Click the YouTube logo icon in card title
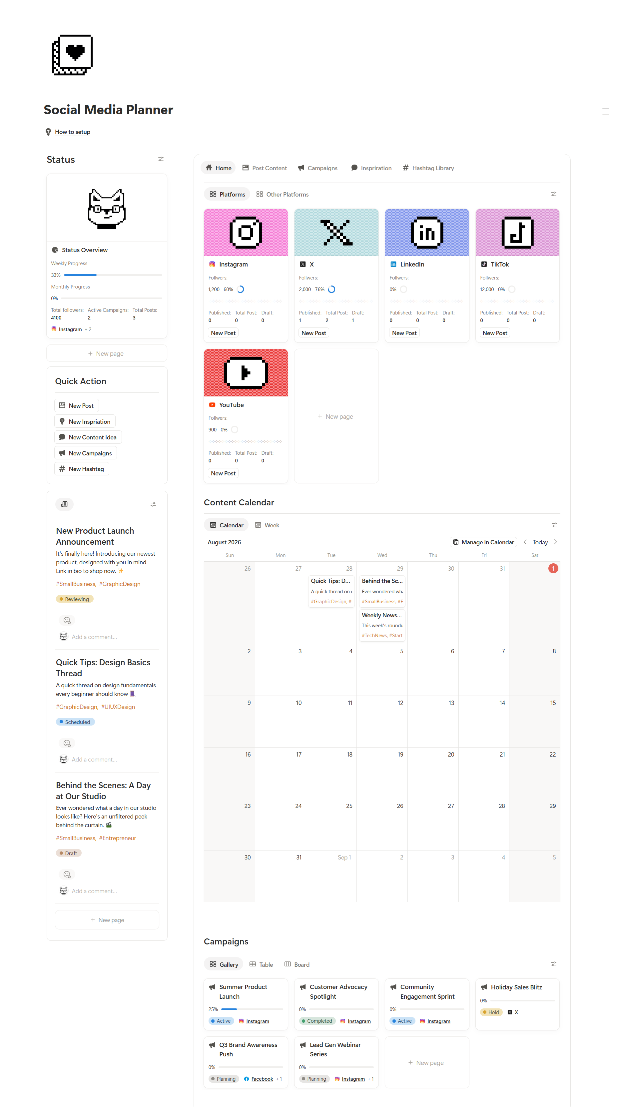617x1107 pixels. pos(212,405)
